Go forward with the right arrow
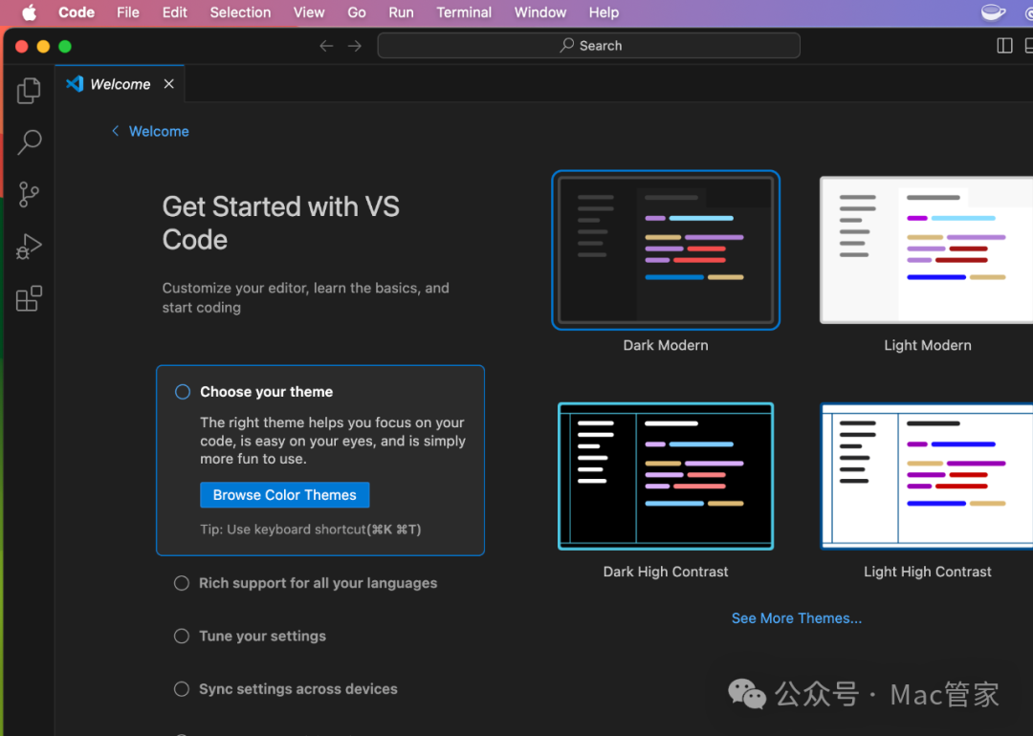The width and height of the screenshot is (1033, 736). tap(355, 46)
